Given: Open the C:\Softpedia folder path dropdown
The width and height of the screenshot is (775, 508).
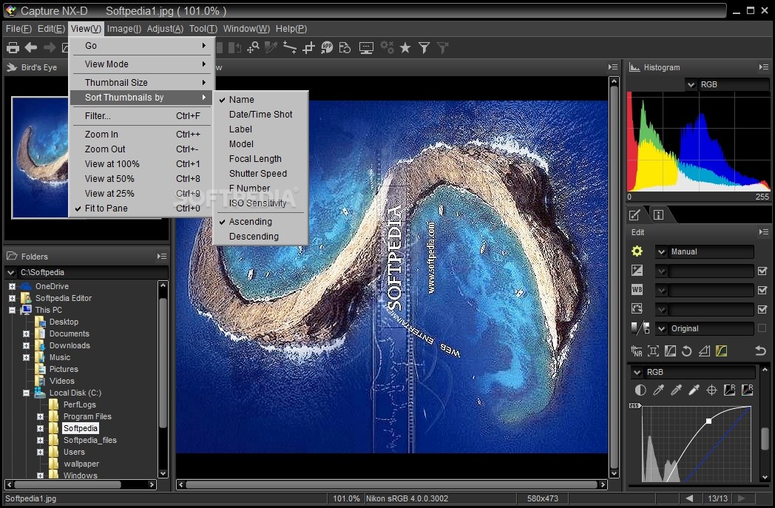Looking at the screenshot, I should 87,272.
